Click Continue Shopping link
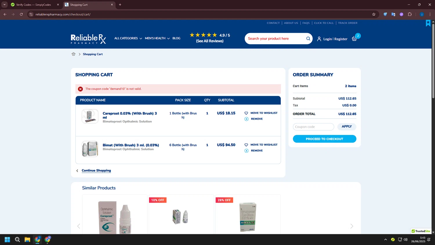 click(x=96, y=170)
